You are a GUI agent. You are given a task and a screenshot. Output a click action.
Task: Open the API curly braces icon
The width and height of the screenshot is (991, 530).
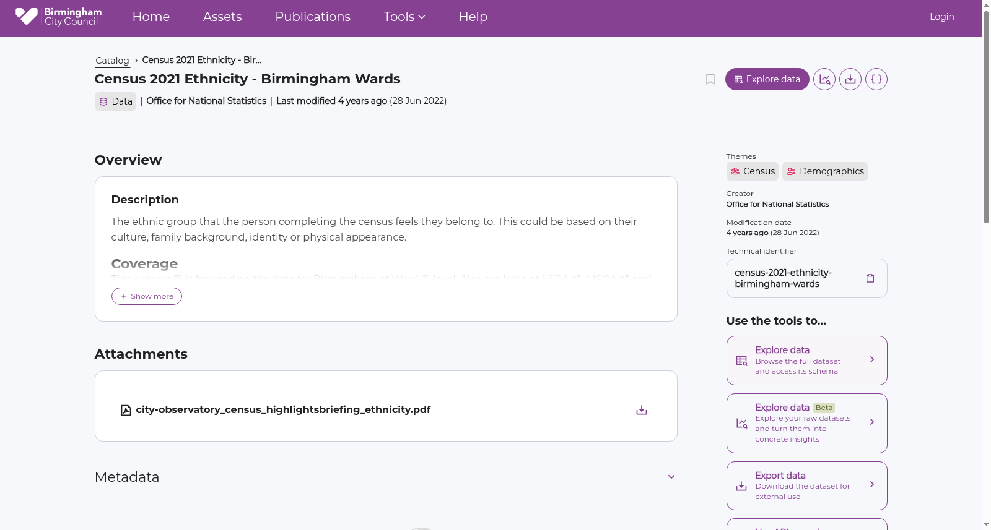pyautogui.click(x=876, y=79)
